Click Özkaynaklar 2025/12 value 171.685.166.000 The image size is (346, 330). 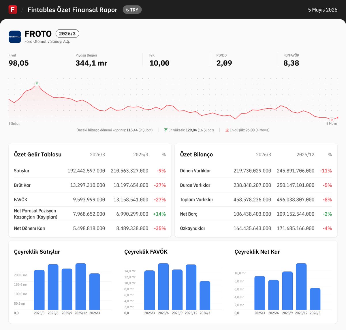point(296,228)
